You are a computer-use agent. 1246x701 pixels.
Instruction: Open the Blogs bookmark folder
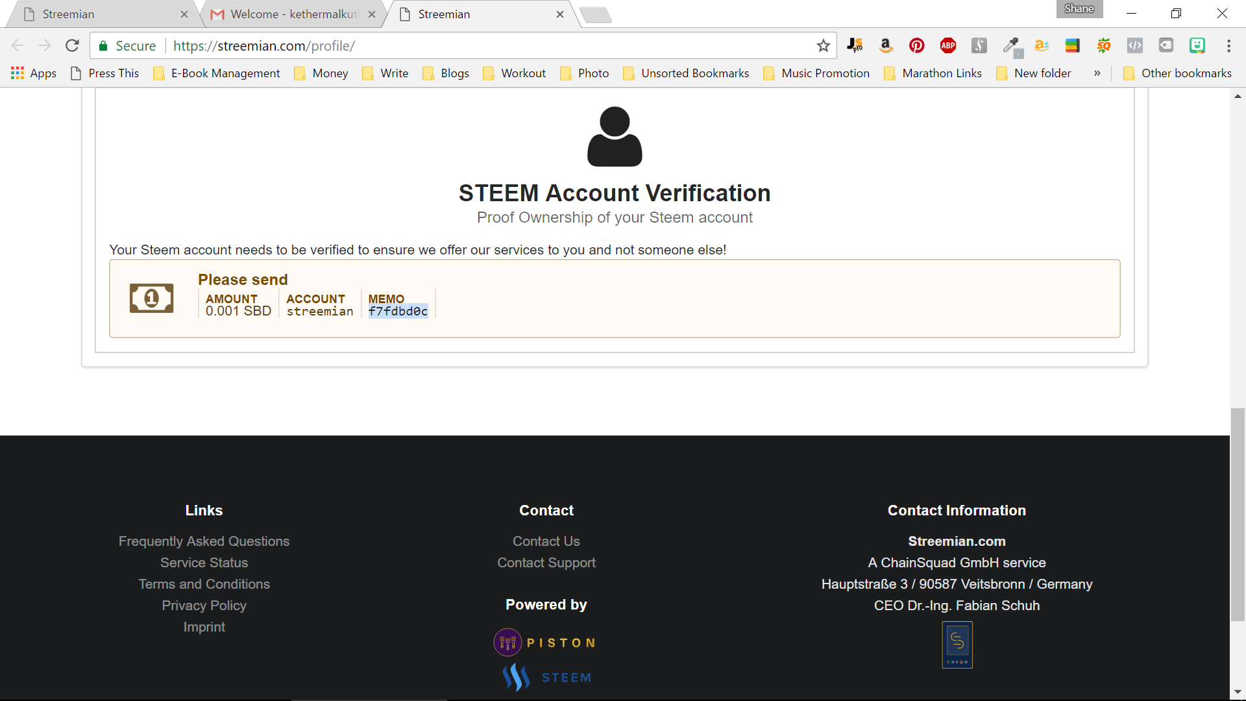coord(445,73)
